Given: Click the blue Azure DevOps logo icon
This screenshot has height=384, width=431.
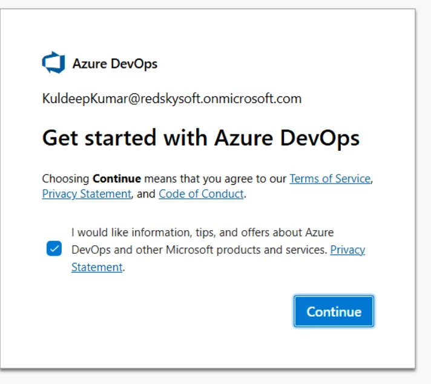Looking at the screenshot, I should (54, 62).
